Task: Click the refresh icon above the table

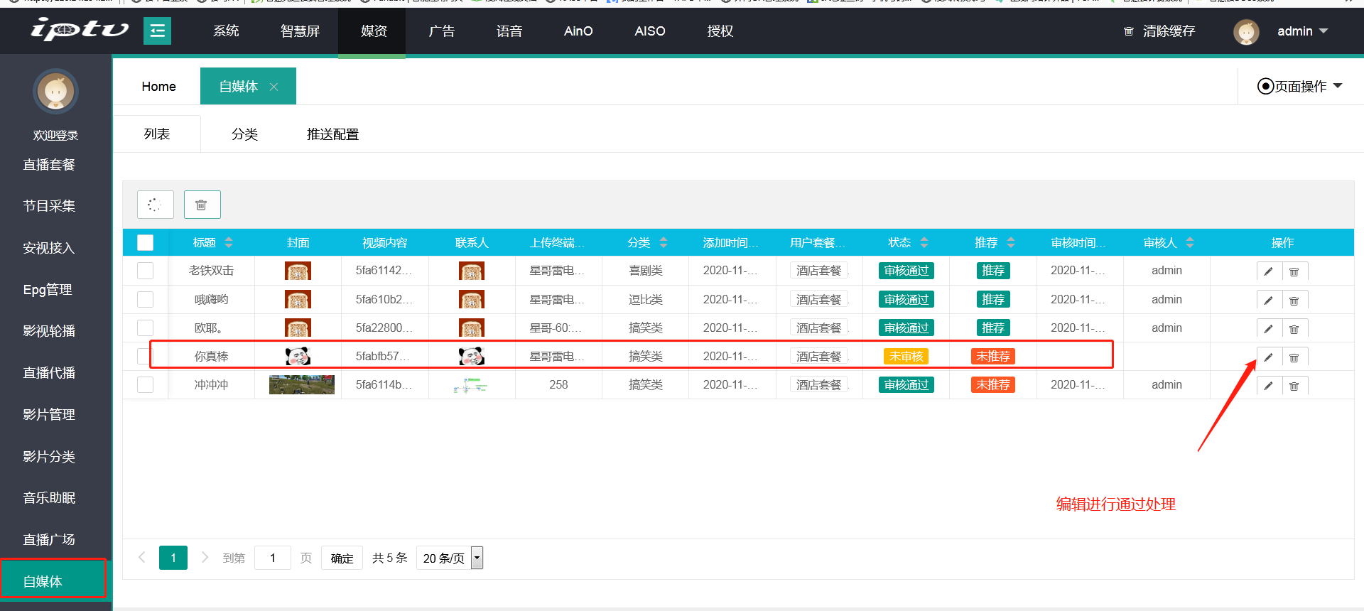Action: [155, 205]
